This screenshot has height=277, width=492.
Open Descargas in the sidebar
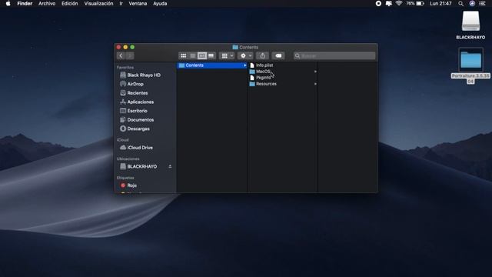coord(138,128)
